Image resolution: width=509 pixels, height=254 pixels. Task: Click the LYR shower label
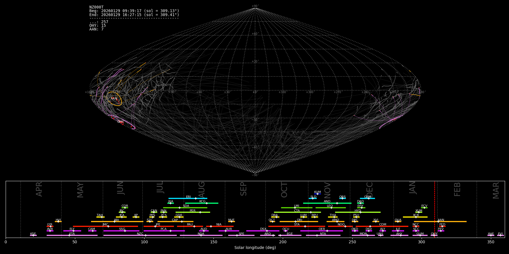[x=50, y=225]
